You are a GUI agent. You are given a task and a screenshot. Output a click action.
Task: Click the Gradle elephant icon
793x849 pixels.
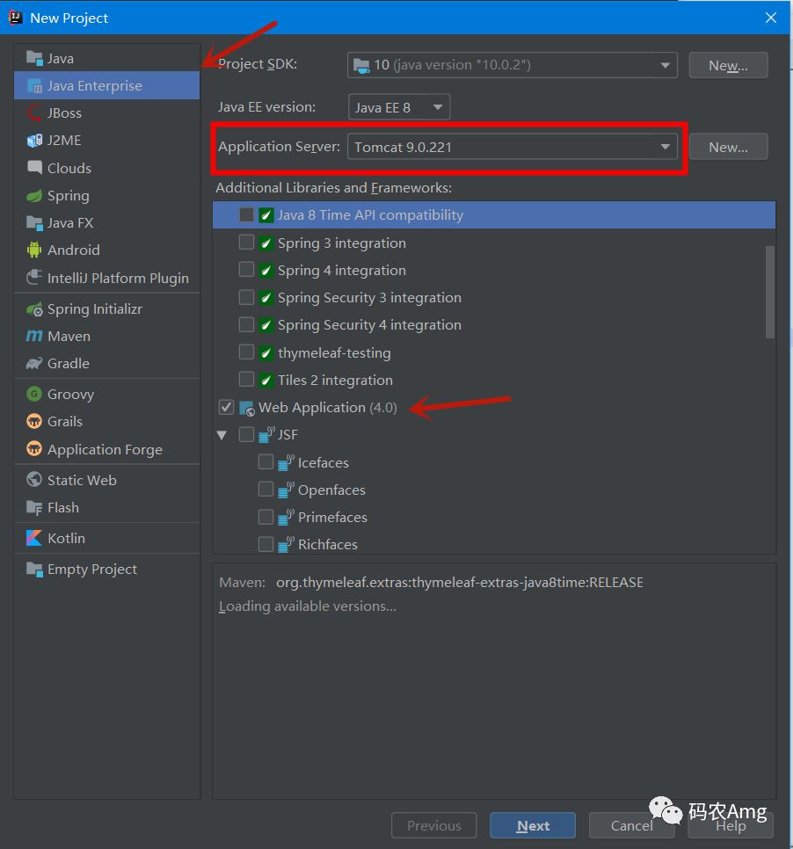[34, 363]
